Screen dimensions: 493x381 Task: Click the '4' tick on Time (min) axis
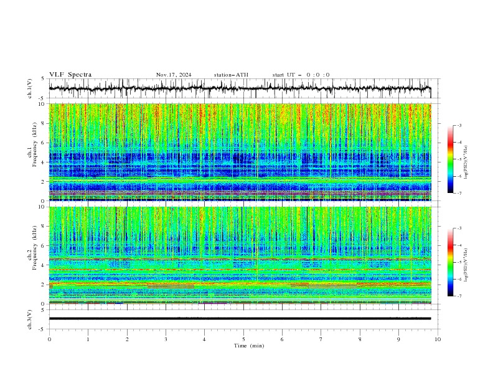pyautogui.click(x=204, y=339)
